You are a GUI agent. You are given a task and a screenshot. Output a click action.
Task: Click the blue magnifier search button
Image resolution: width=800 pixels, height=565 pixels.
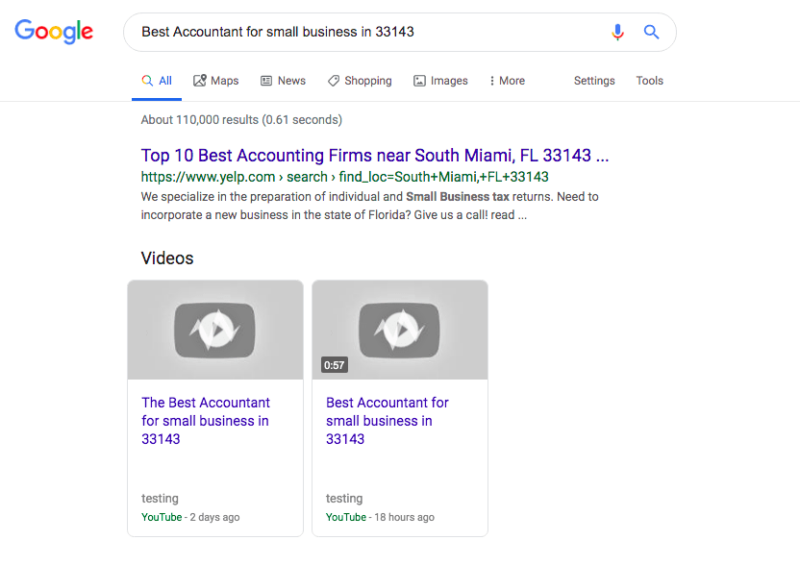tap(652, 32)
